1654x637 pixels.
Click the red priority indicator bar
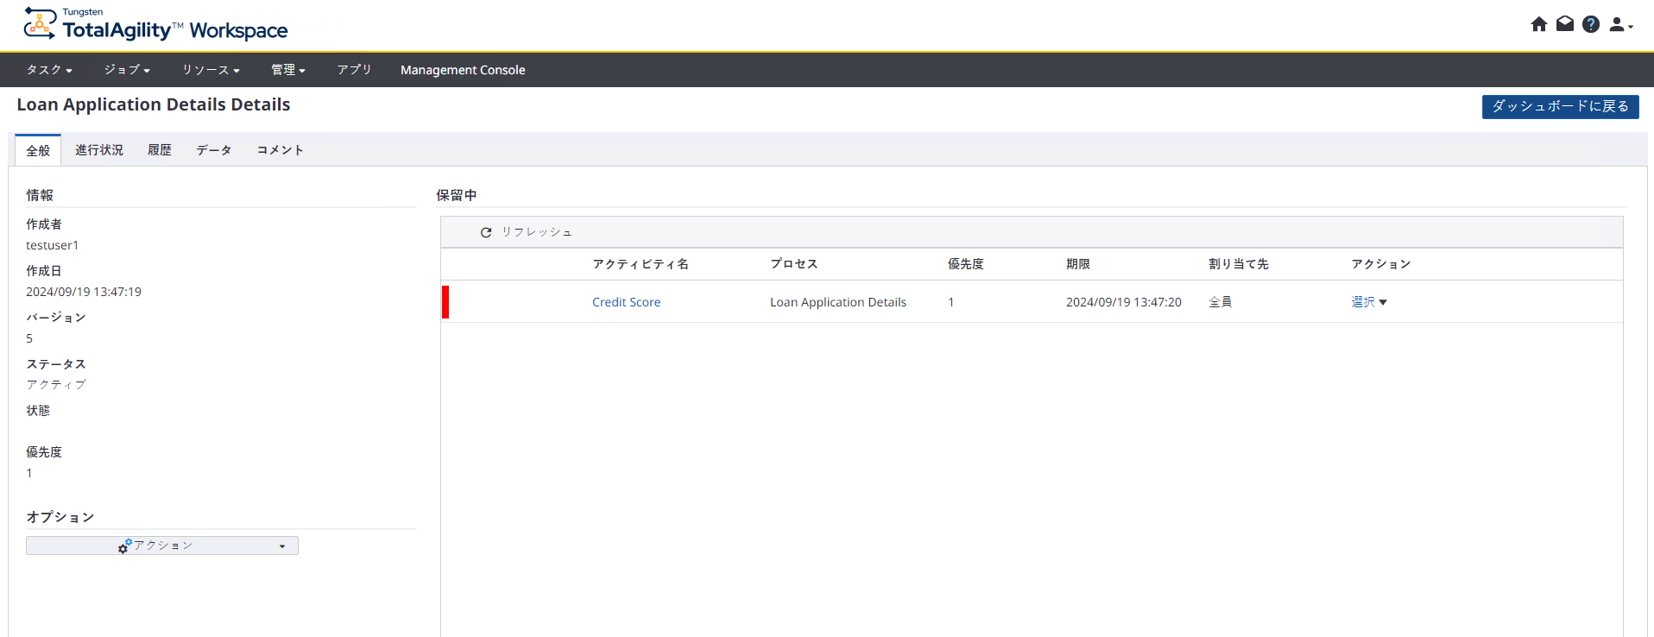[x=445, y=302]
